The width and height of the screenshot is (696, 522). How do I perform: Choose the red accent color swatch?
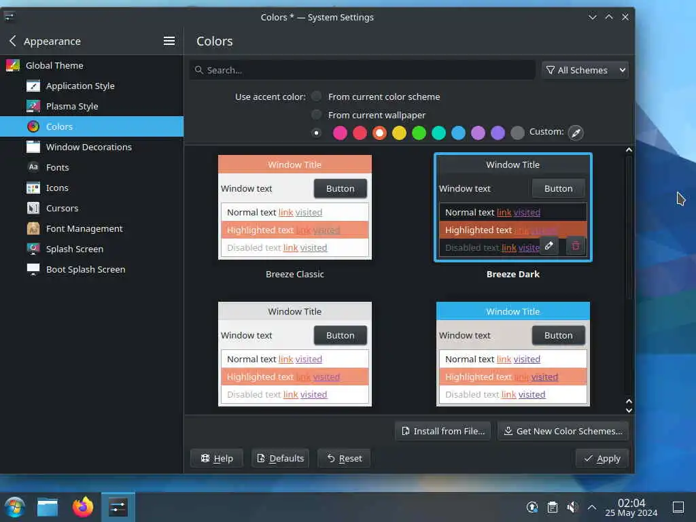[360, 133]
